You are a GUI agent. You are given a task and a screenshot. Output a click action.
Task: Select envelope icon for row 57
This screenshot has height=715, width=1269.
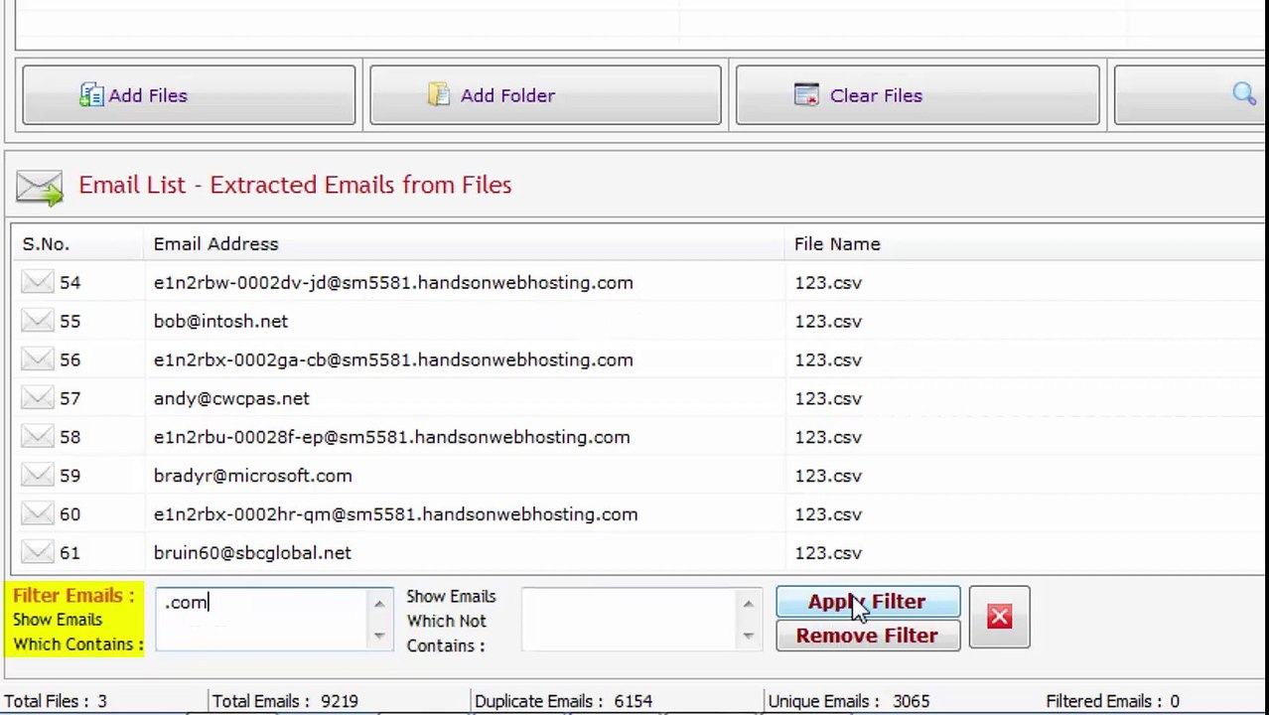[37, 399]
